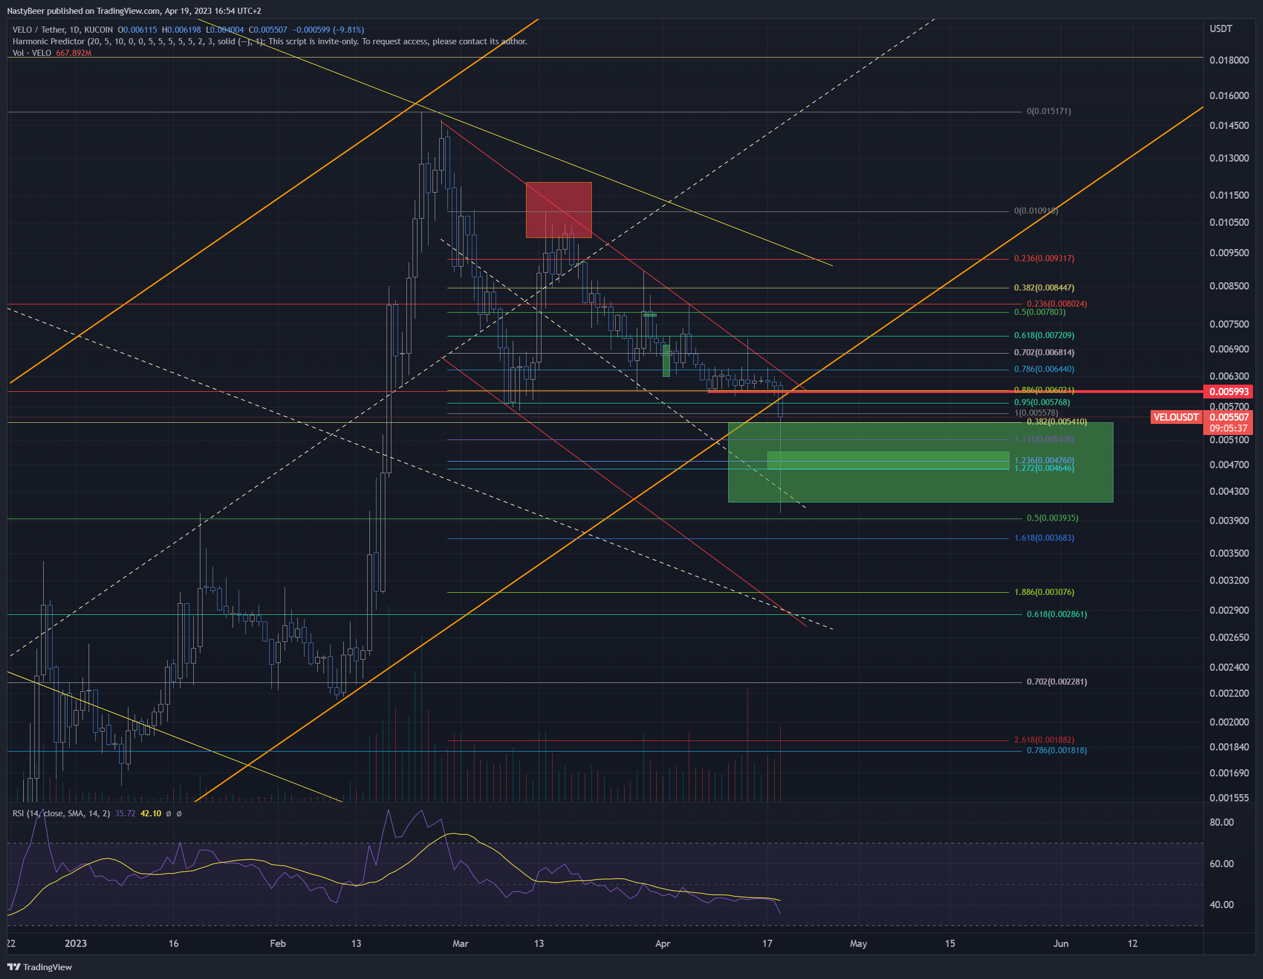The image size is (1263, 979).
Task: Click the 2023 label on the time axis
Action: click(x=75, y=944)
